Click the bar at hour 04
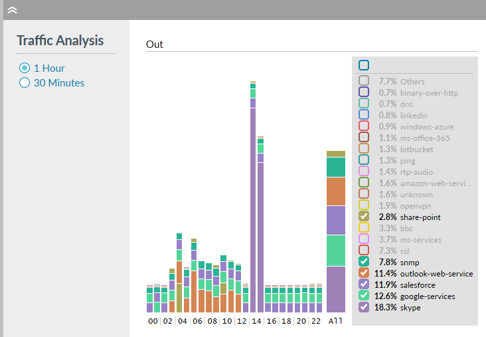 click(179, 279)
